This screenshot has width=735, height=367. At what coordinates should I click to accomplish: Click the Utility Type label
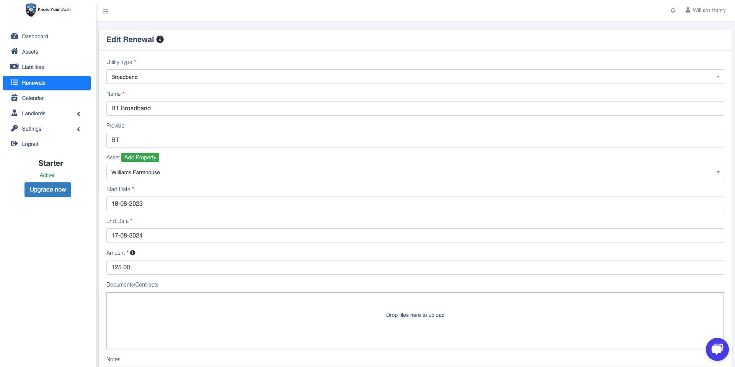[x=119, y=62]
